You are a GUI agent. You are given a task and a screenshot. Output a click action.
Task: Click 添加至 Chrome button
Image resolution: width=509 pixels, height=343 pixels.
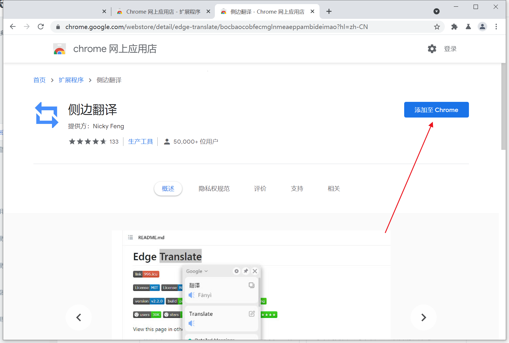pos(436,110)
